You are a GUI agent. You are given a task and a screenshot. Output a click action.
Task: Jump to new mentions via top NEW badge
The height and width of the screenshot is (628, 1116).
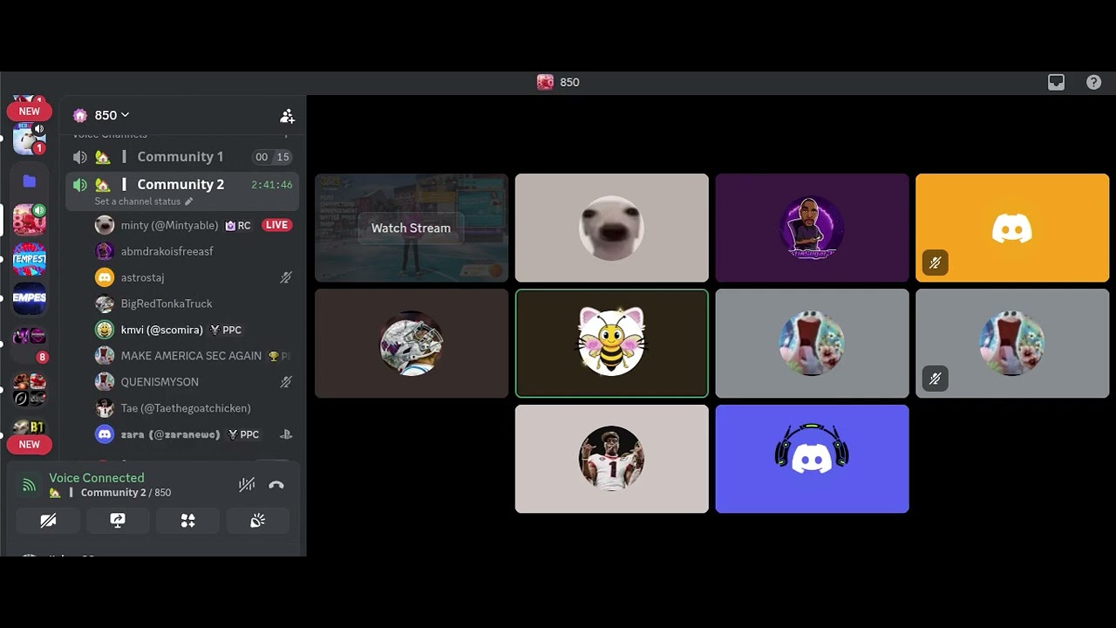(x=30, y=111)
